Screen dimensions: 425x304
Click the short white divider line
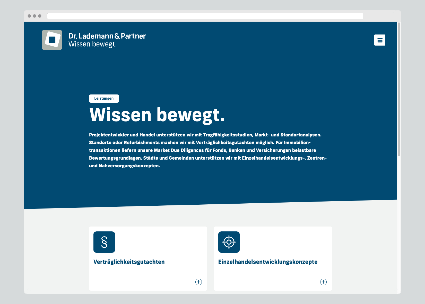pyautogui.click(x=96, y=176)
